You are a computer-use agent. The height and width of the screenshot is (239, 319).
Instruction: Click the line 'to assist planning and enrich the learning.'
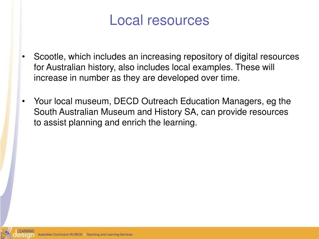115,123
